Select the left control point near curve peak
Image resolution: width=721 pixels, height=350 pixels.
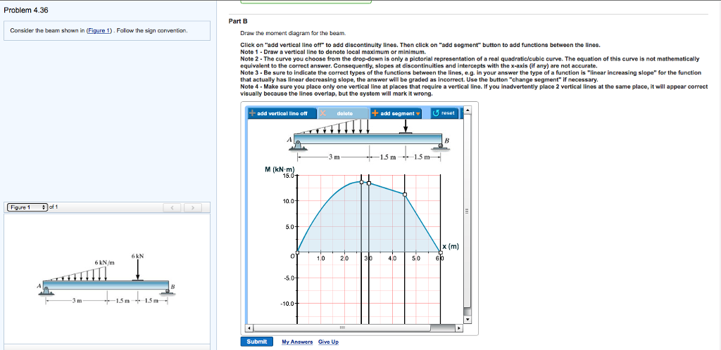point(361,182)
